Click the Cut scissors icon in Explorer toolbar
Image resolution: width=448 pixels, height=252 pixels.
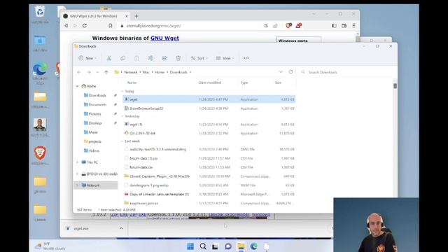[x=109, y=58]
